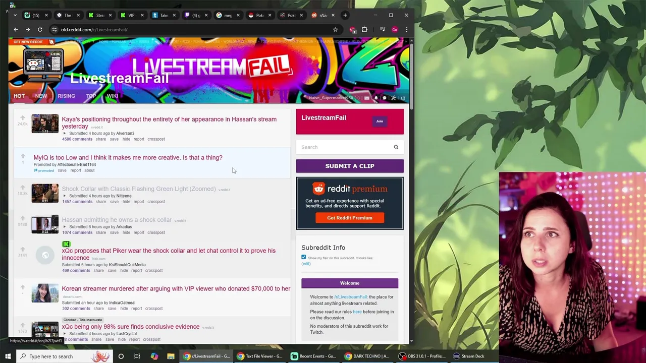Click the Join subreddit button
This screenshot has width=646, height=363.
point(380,121)
